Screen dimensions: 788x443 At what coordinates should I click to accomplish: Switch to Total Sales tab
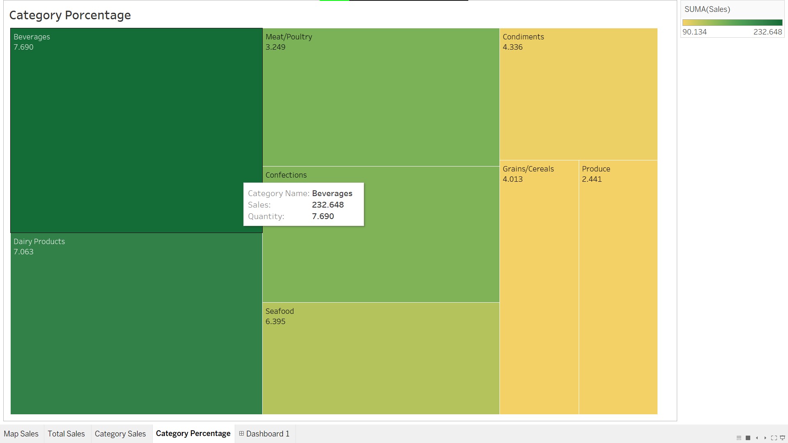pyautogui.click(x=66, y=434)
